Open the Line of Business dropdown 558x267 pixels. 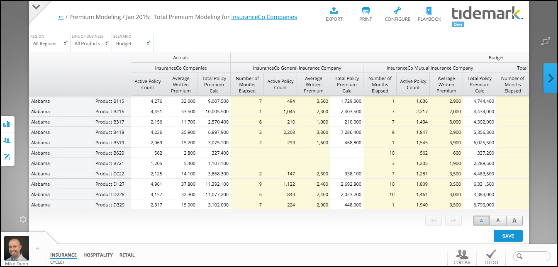(91, 43)
